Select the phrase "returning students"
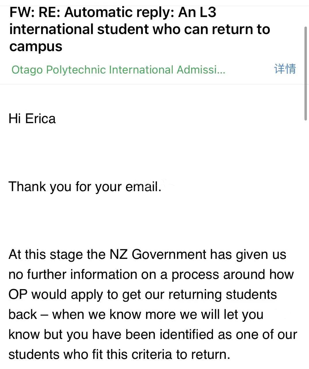Screen dimensions: 309x369 (x=223, y=294)
